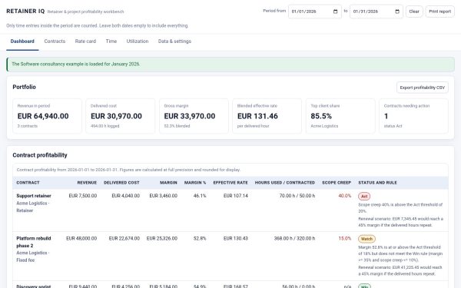Click HOURS USED / CONTRACTED column header
The width and height of the screenshot is (461, 288).
click(x=285, y=183)
